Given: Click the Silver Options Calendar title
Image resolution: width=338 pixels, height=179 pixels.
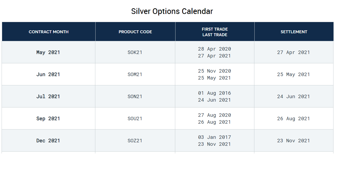Looking at the screenshot, I should click(172, 11).
